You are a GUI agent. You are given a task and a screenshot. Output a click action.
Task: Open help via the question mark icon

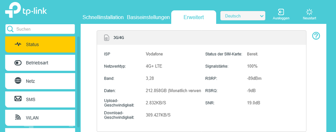316,36
